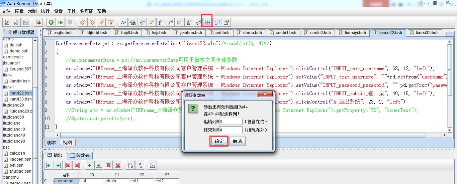Delete row using bottom-bar red X icon
This screenshot has height=184, width=457.
tap(118, 165)
